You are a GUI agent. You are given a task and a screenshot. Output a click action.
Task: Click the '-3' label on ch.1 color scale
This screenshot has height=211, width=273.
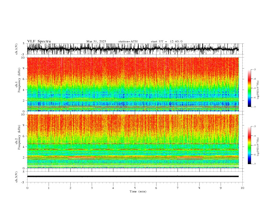tap(254, 69)
